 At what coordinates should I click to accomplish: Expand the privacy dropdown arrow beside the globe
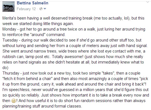[x=45, y=9]
